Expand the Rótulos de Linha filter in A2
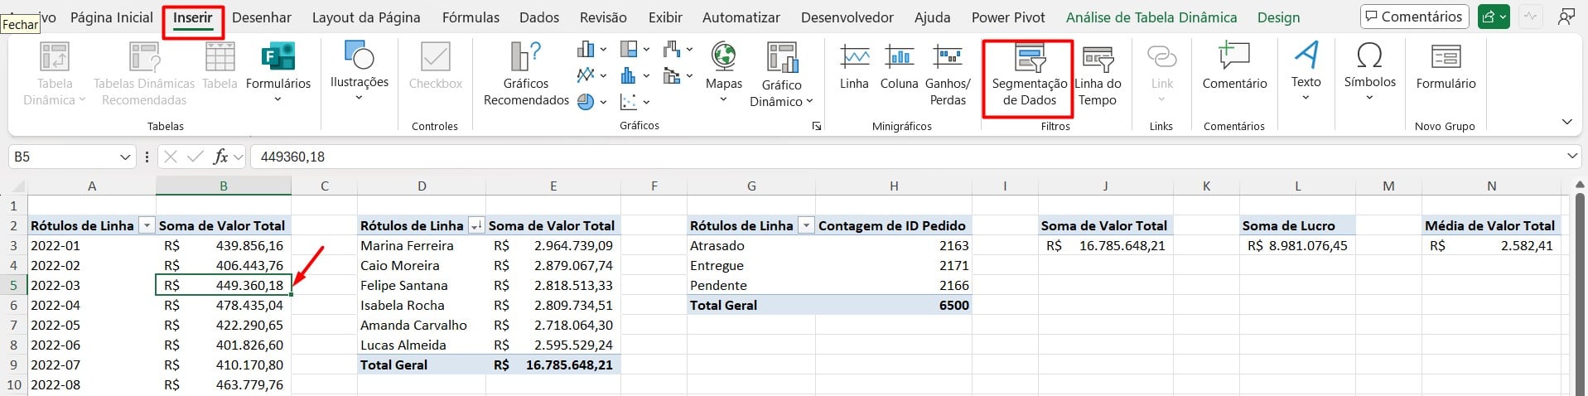The image size is (1588, 396). 147,225
